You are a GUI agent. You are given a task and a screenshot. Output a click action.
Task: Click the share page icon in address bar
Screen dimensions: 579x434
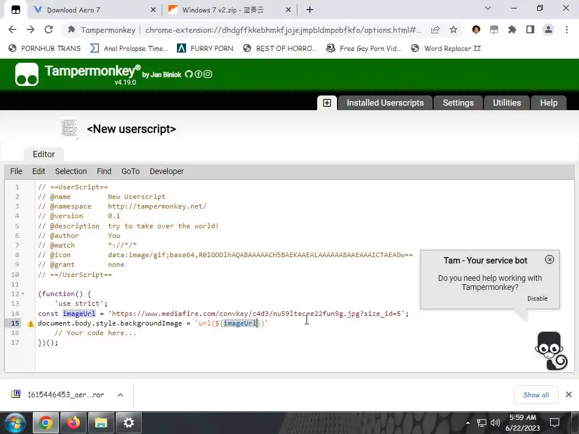[435, 30]
